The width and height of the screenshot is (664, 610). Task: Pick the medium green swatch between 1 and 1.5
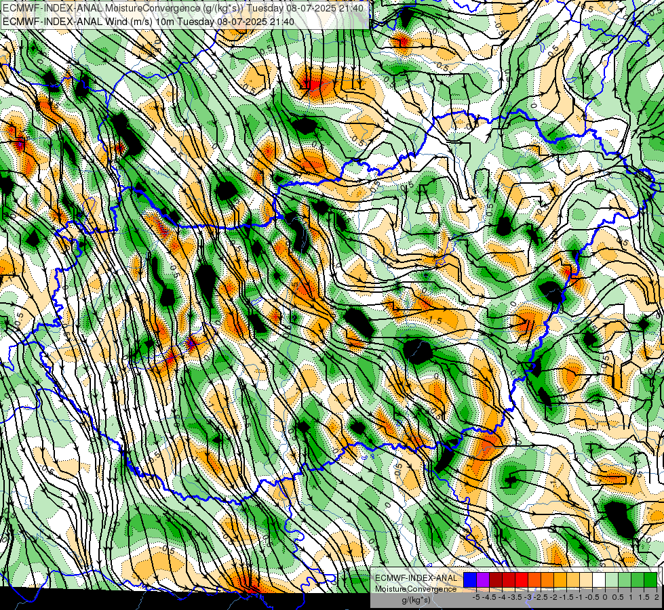(x=638, y=579)
